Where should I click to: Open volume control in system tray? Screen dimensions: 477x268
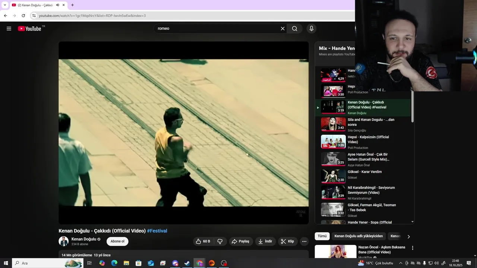(x=436, y=263)
